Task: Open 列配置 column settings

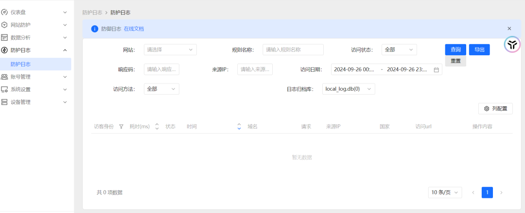Action: (495, 109)
